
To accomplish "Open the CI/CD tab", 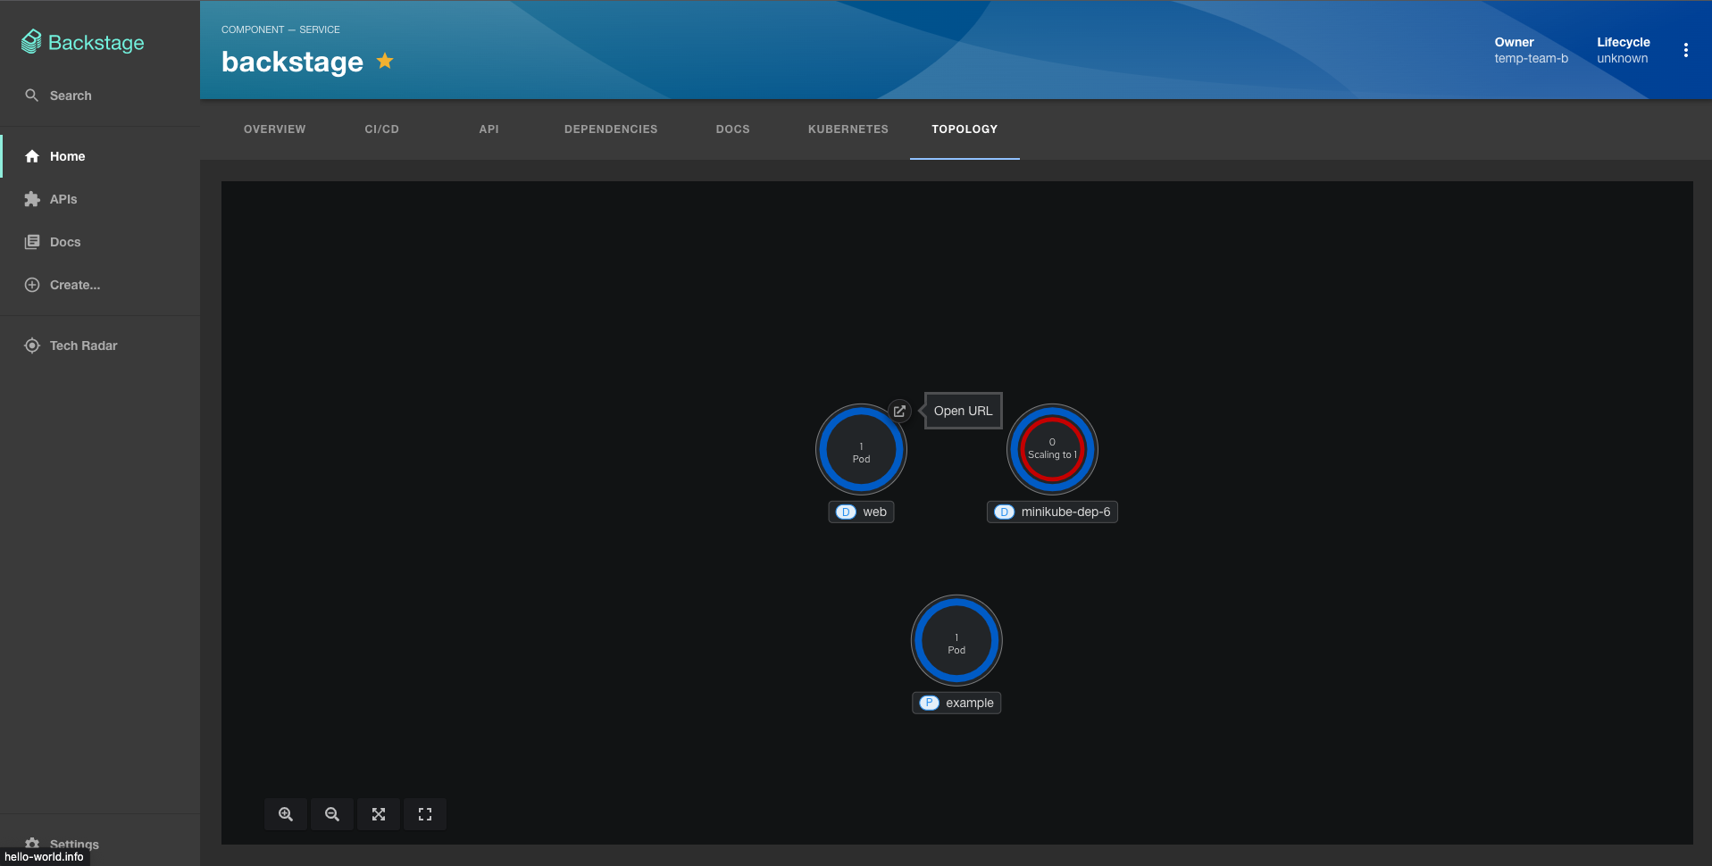I will point(381,129).
